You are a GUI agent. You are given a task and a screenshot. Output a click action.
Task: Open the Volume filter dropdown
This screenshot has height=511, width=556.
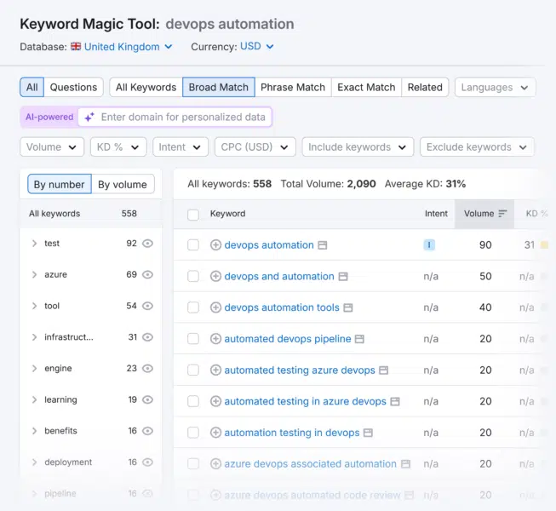(x=52, y=146)
